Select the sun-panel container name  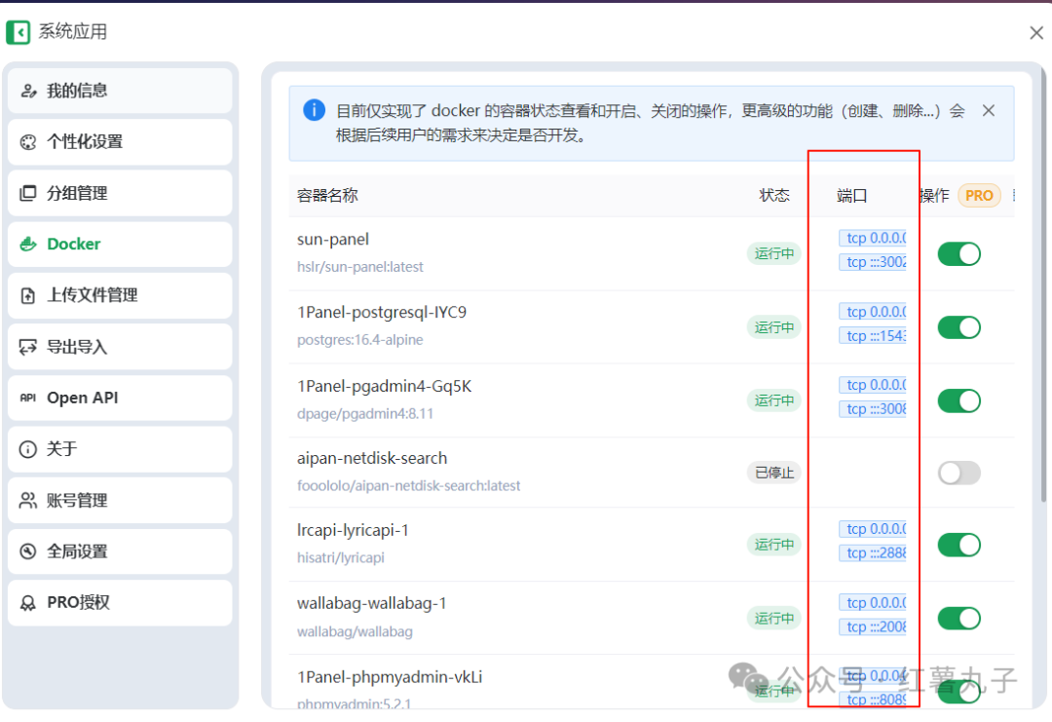coord(333,240)
